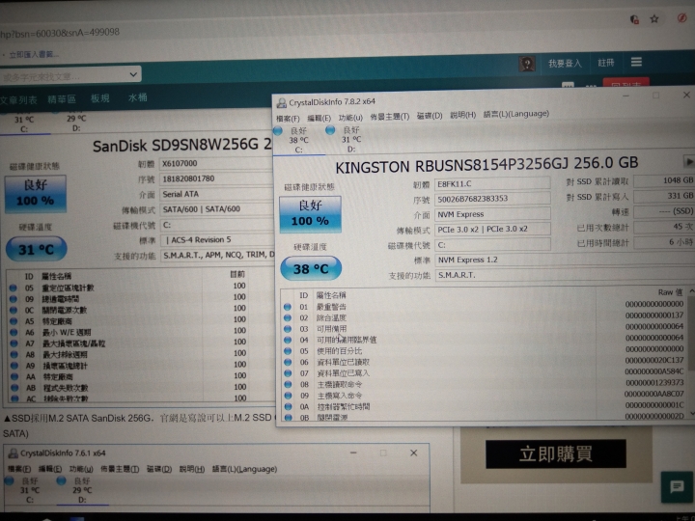Click the standard field NVM Express 1.2

tap(565, 260)
